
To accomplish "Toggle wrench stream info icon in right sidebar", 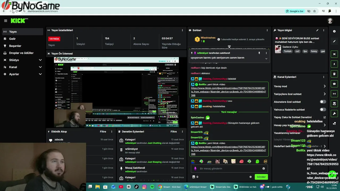I will (334, 114).
